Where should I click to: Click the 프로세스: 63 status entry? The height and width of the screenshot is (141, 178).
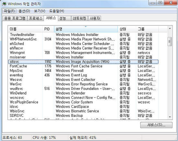pos(12,137)
